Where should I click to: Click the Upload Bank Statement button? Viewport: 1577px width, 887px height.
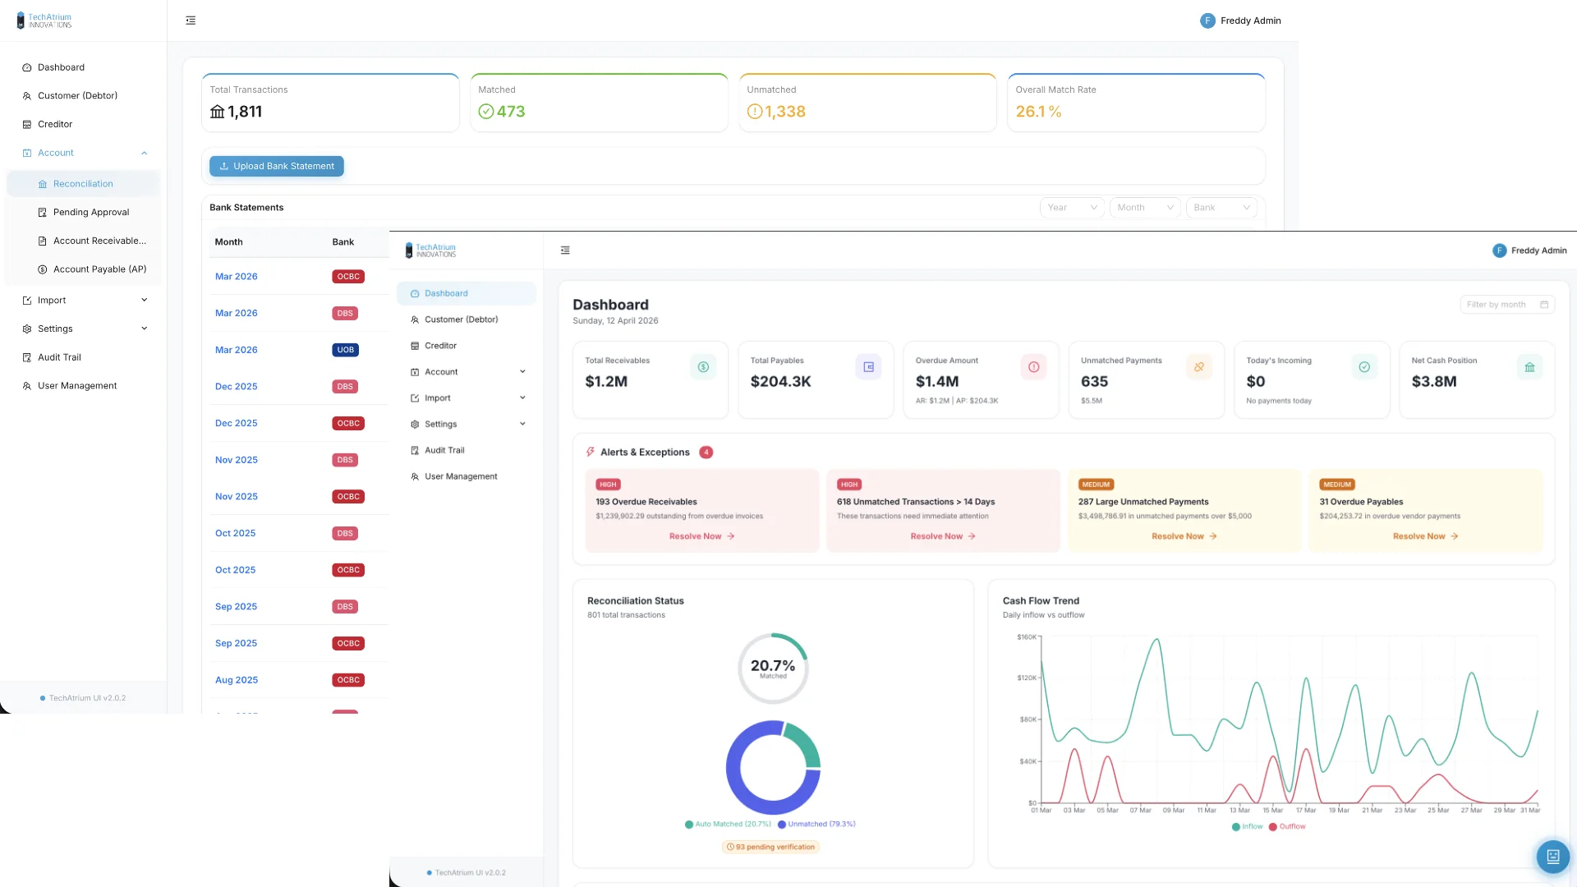coord(276,166)
